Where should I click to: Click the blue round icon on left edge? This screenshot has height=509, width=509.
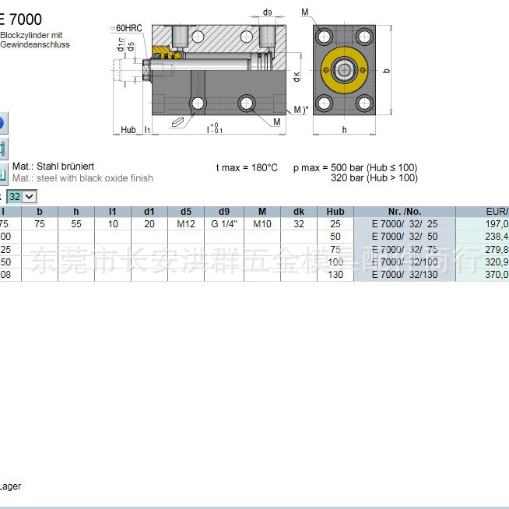(x=2, y=123)
